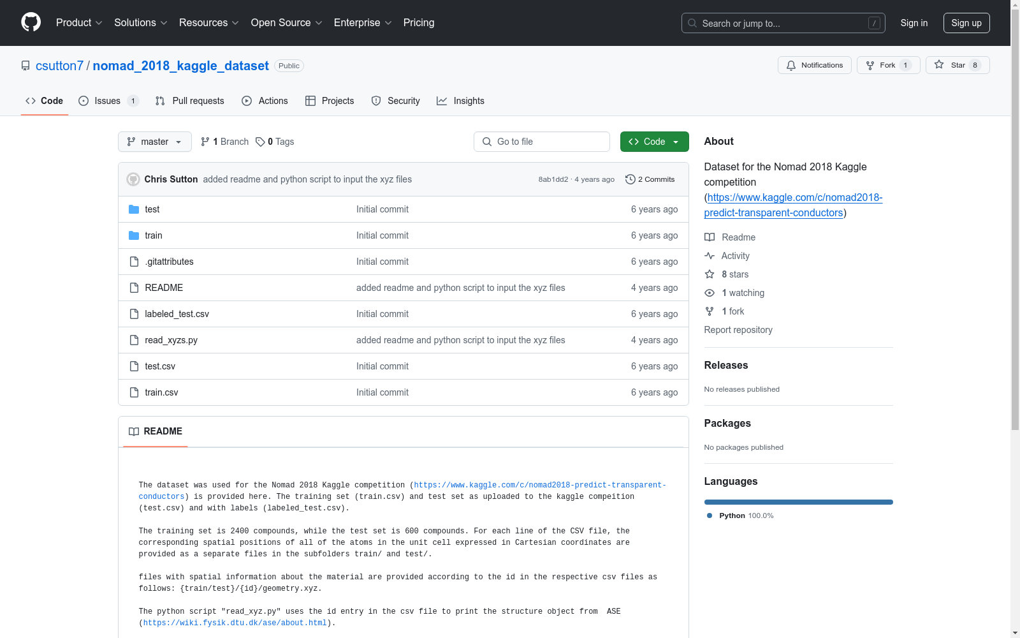The image size is (1020, 638).
Task: Click the Python language bar
Action: point(799,502)
